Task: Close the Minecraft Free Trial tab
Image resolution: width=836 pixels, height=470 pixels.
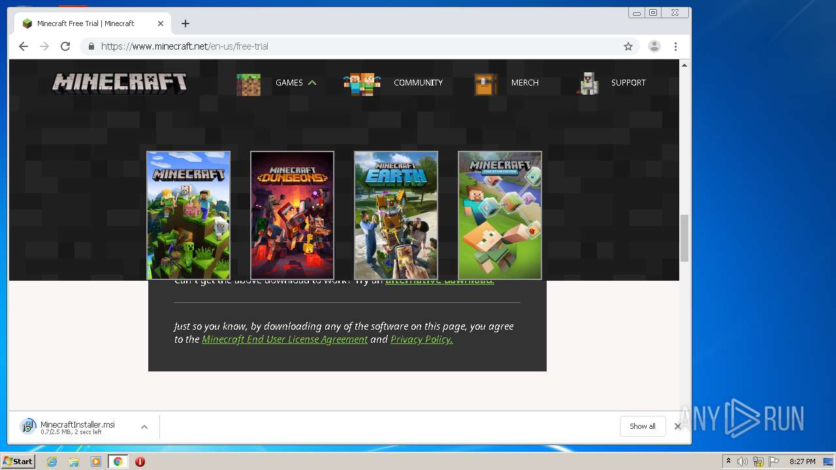Action: 161,23
